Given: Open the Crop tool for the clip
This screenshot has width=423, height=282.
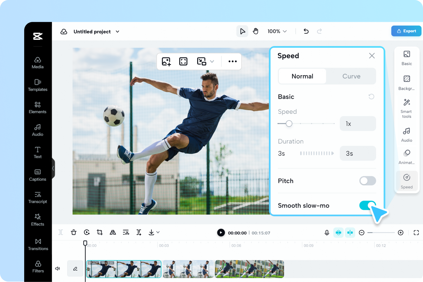Looking at the screenshot, I should tap(100, 232).
